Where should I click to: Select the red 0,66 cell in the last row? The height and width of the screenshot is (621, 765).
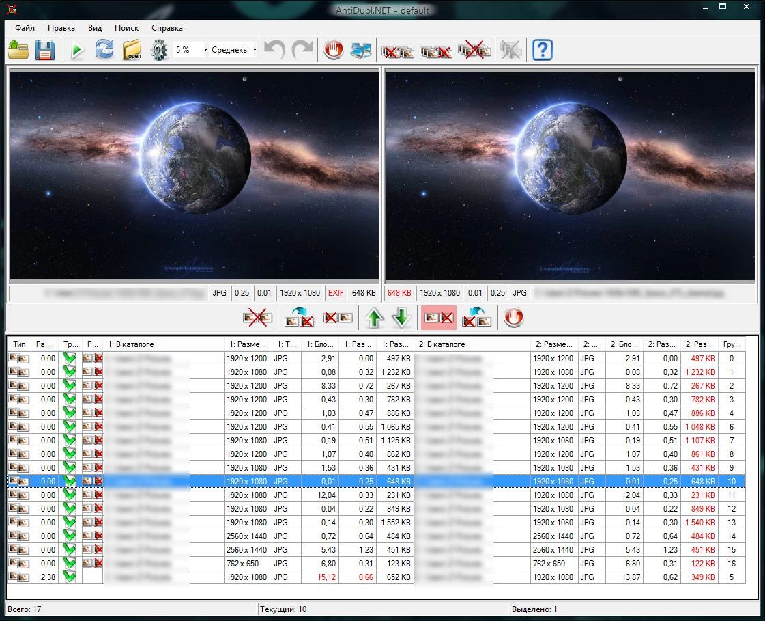coord(358,577)
